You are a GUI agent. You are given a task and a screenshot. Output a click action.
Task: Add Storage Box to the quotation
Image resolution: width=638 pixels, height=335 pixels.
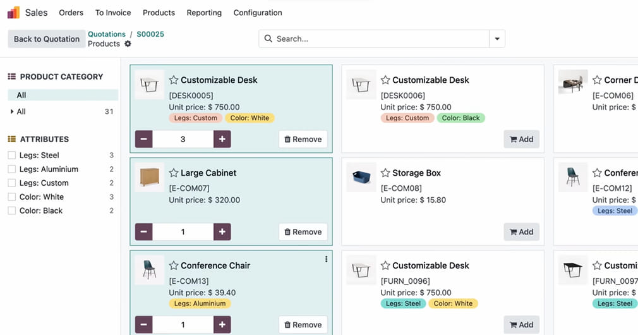click(521, 232)
